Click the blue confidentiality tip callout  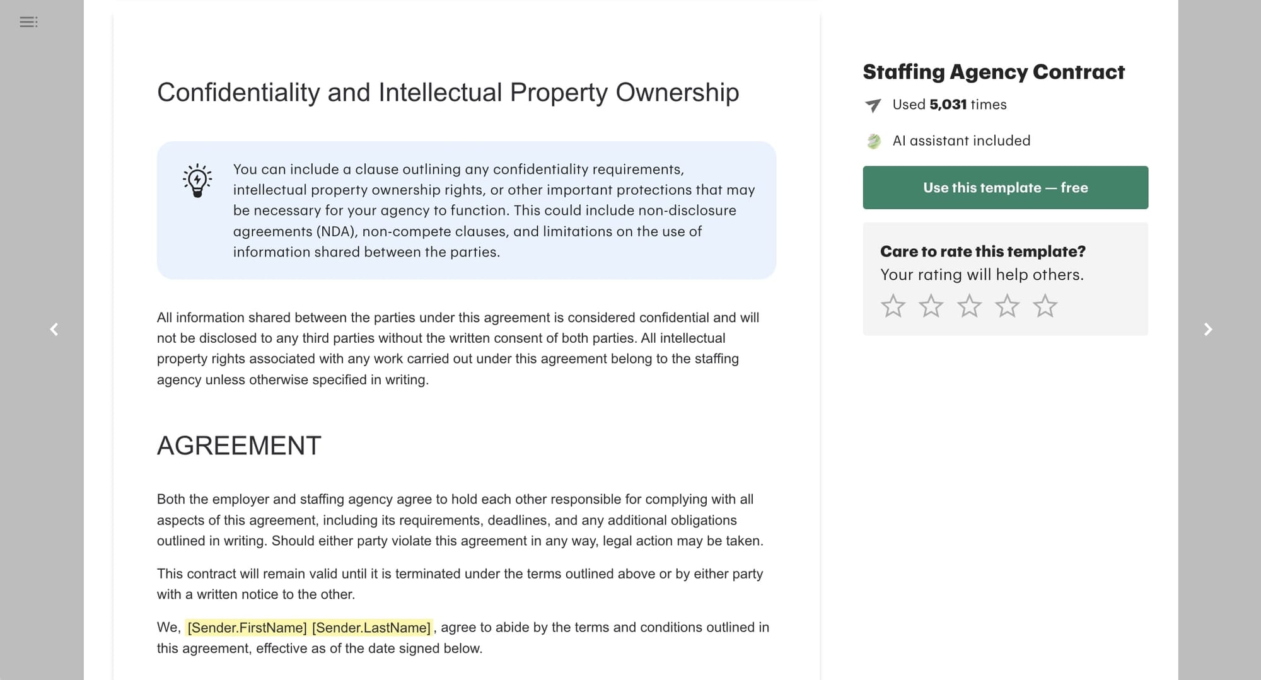click(467, 210)
